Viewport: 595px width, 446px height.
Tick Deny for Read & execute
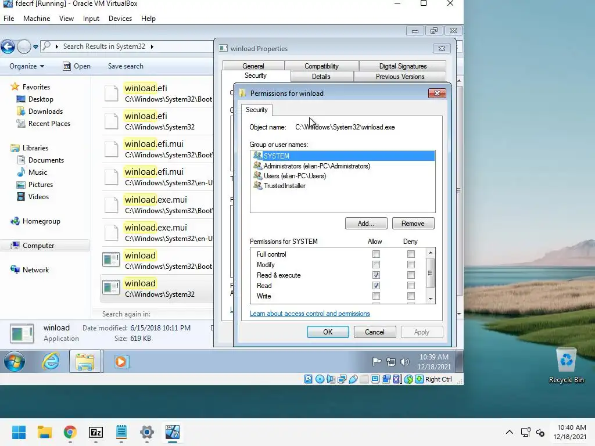[x=411, y=275]
